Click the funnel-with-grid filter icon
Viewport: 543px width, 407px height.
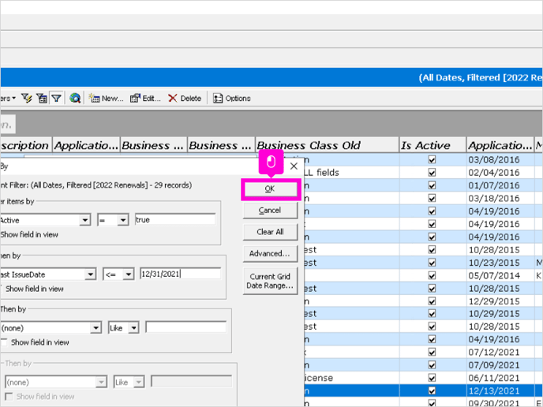click(x=42, y=99)
